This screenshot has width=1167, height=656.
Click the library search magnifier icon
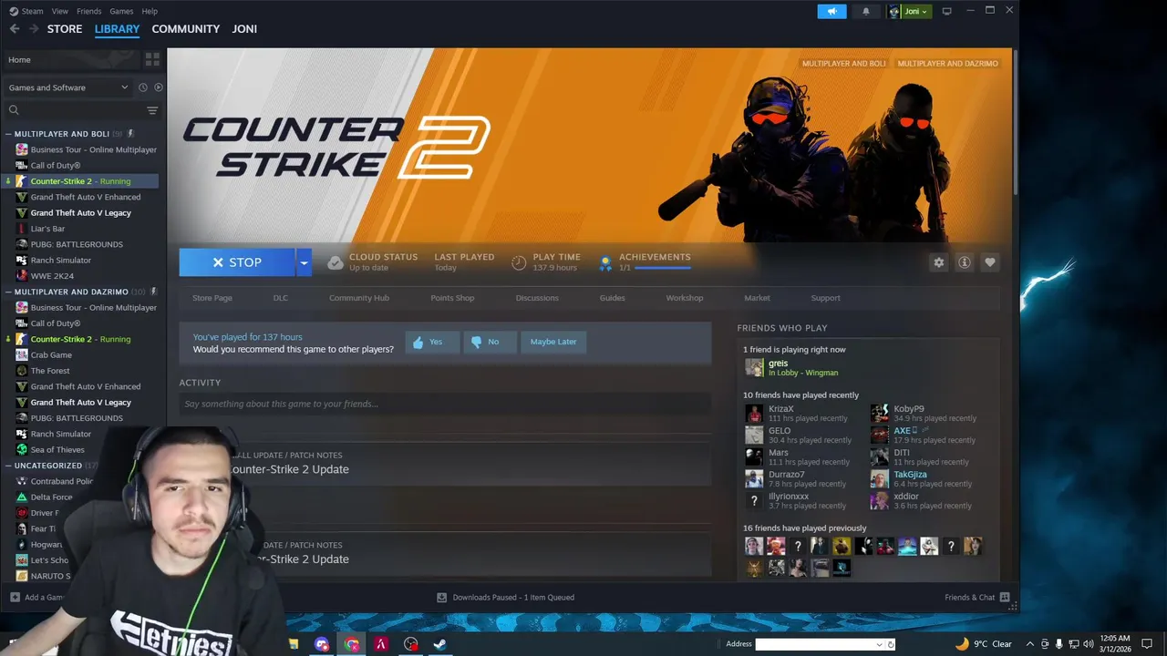coord(14,110)
